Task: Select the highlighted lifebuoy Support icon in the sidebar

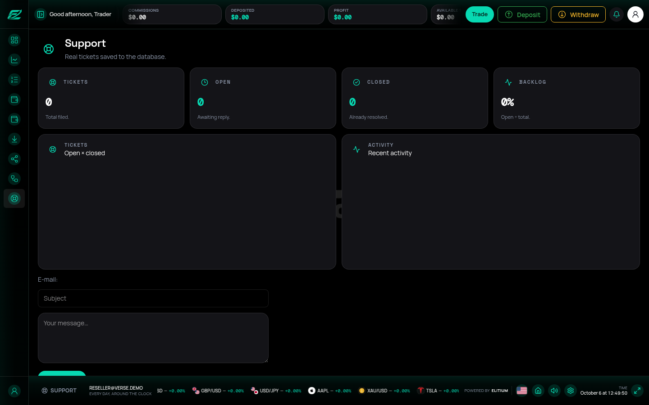Action: click(x=14, y=198)
